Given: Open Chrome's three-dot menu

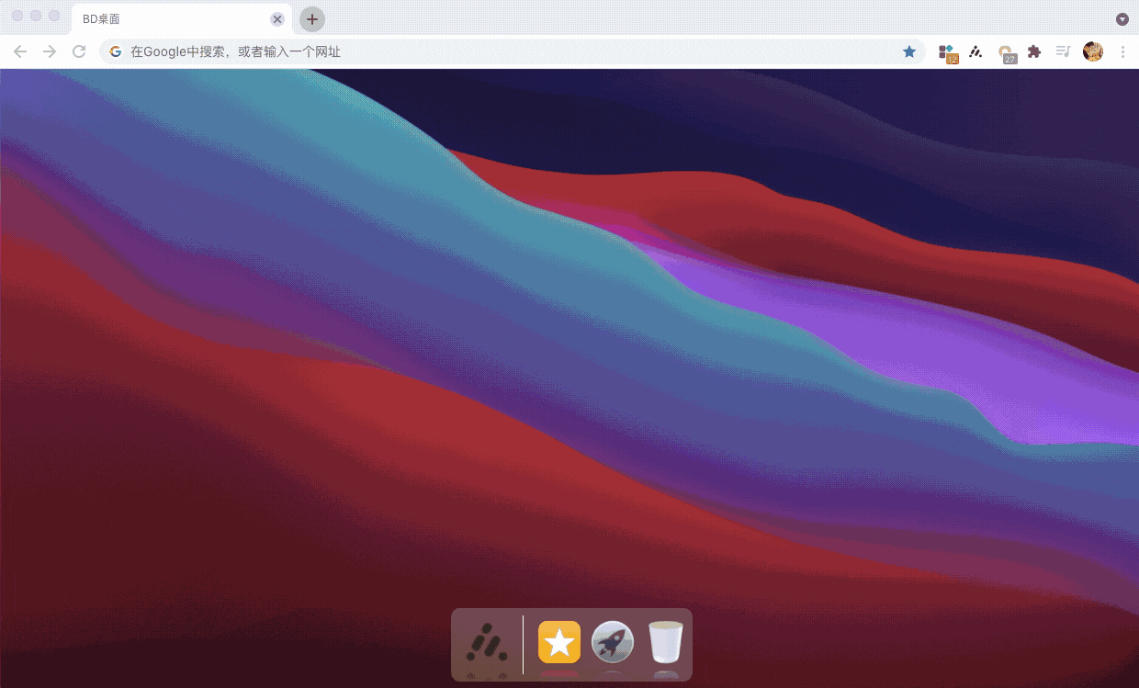Looking at the screenshot, I should point(1122,51).
